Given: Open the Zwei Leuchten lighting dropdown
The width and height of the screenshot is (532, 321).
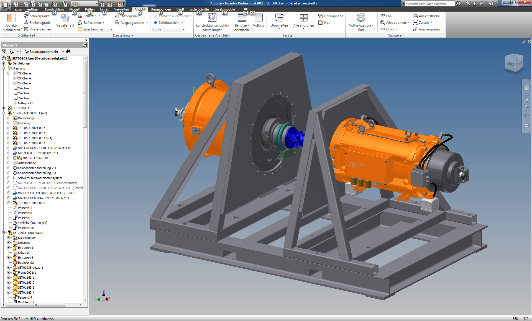Looking at the screenshot, I should click(x=112, y=29).
